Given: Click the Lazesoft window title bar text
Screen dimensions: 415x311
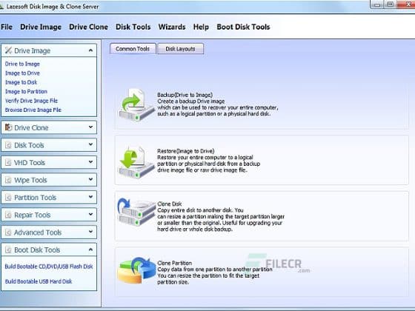Looking at the screenshot, I should click(x=53, y=7).
